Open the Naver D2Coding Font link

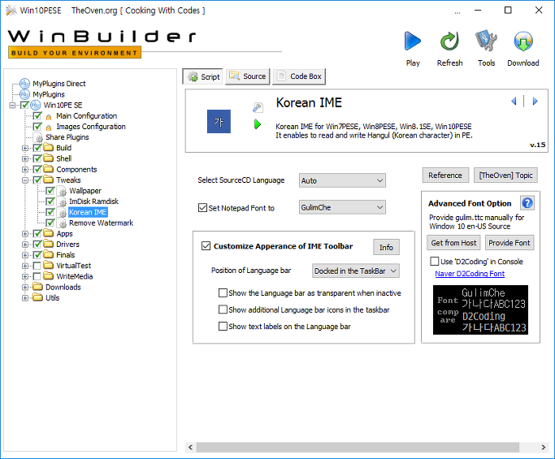470,274
